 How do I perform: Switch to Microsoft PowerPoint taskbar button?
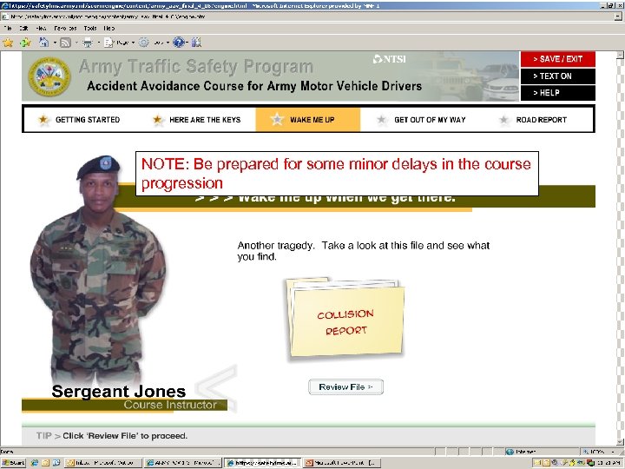[x=342, y=463]
